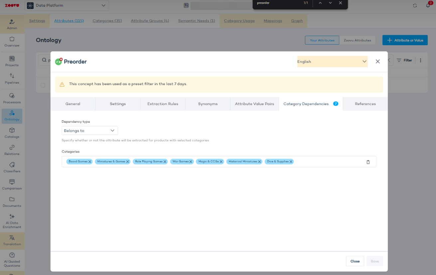436x275 pixels.
Task: Click the trash icon to clear categories
Action: pos(368,162)
